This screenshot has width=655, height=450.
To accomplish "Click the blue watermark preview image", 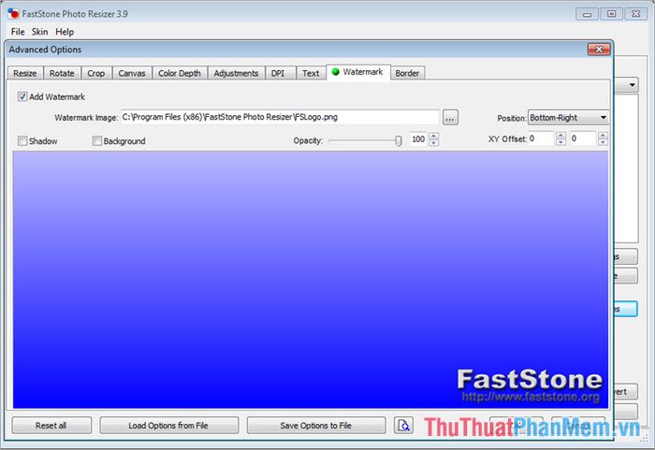I will pyautogui.click(x=311, y=280).
